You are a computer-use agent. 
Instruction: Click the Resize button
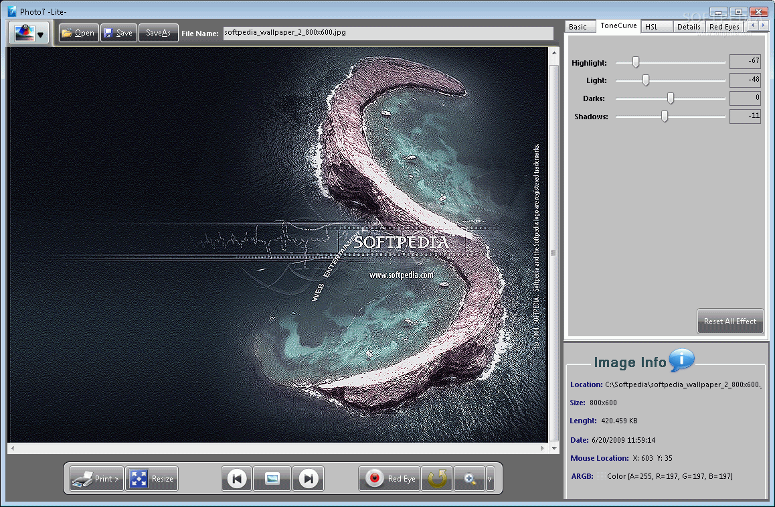152,478
